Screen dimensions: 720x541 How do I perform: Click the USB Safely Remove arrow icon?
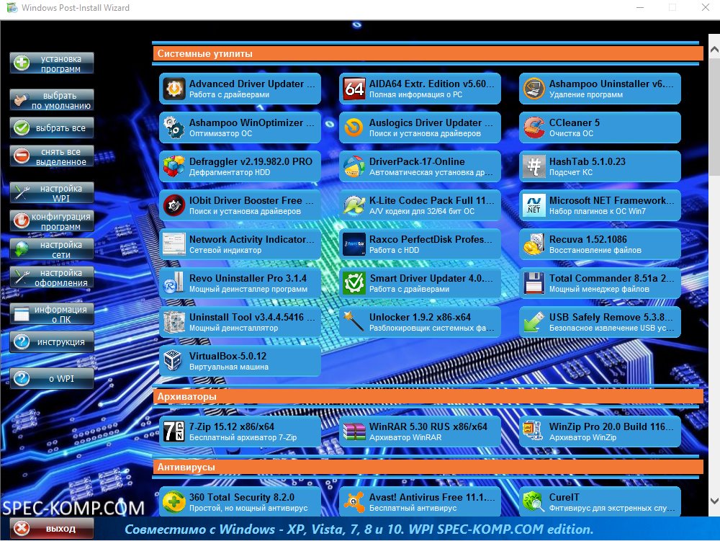534,322
